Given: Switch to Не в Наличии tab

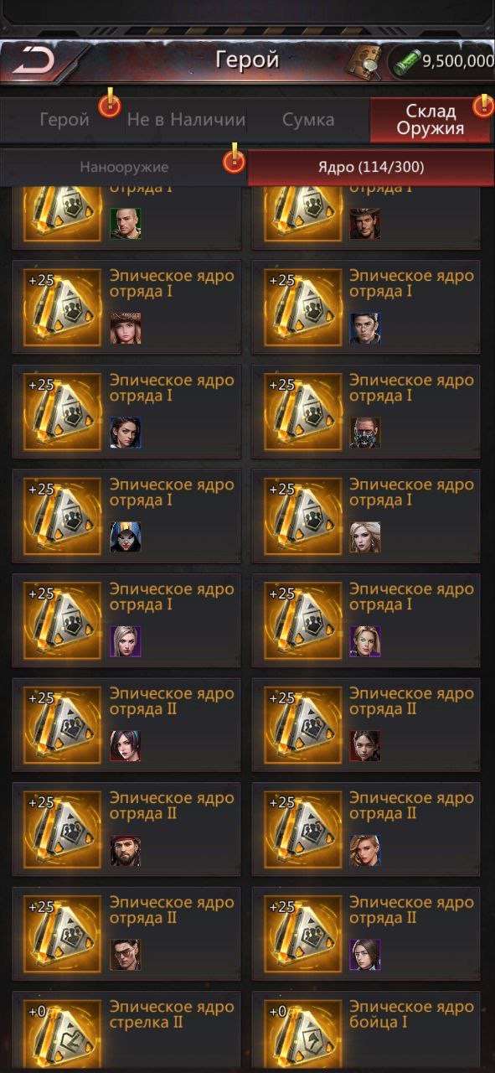Looking at the screenshot, I should click(186, 120).
